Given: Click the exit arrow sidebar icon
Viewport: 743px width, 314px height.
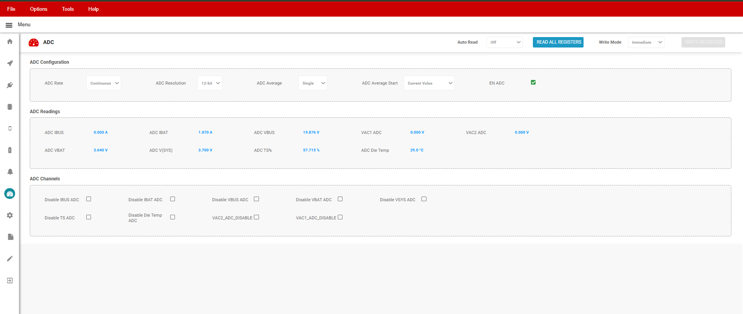Looking at the screenshot, I should point(10,280).
